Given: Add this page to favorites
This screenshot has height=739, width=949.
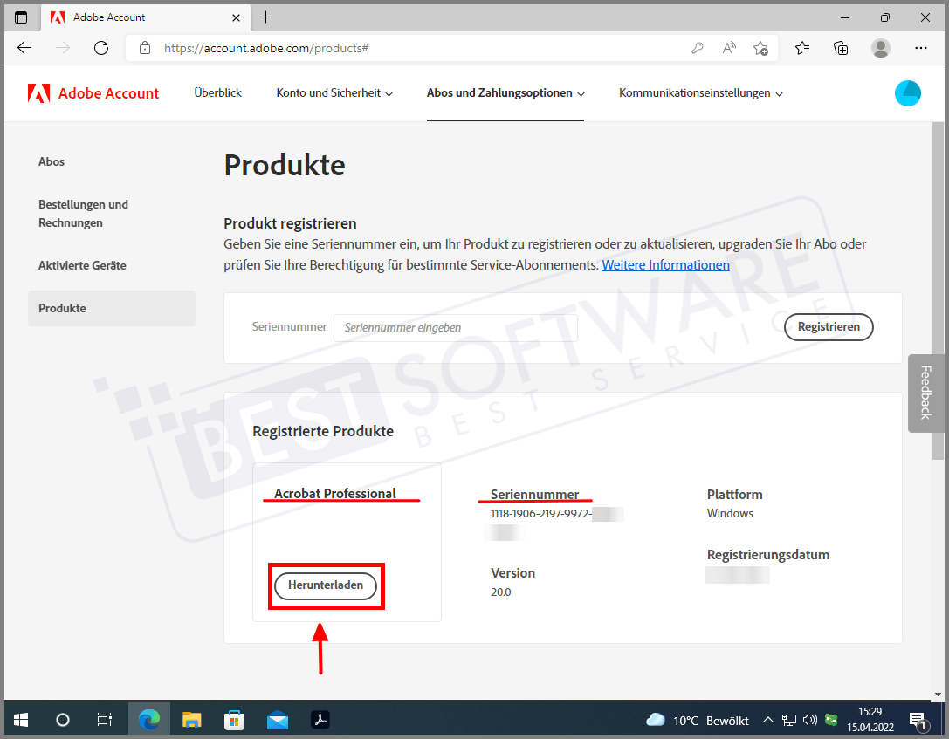Looking at the screenshot, I should [760, 48].
